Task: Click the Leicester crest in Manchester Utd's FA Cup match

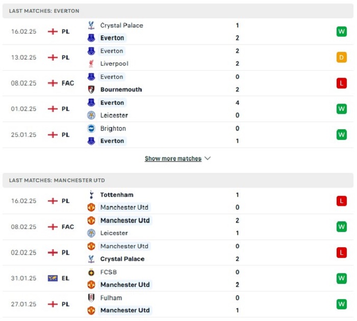Action: coord(91,233)
